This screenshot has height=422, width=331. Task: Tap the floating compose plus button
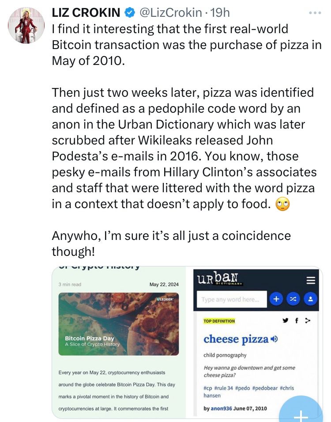tap(301, 411)
